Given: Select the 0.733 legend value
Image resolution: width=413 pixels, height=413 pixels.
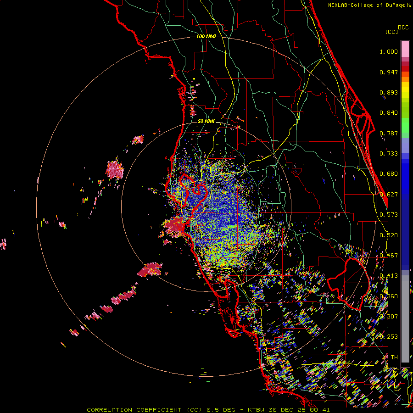Looking at the screenshot, I should tap(389, 154).
